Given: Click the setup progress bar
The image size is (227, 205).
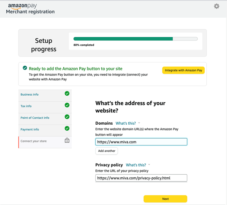Looking at the screenshot, I should [135, 39].
